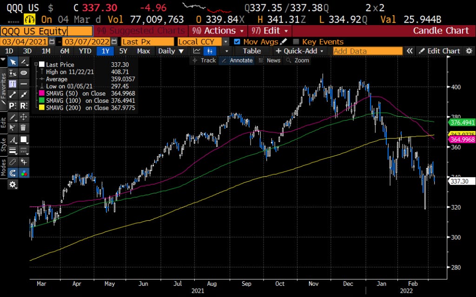Select the text annotation tool

click(x=13, y=84)
